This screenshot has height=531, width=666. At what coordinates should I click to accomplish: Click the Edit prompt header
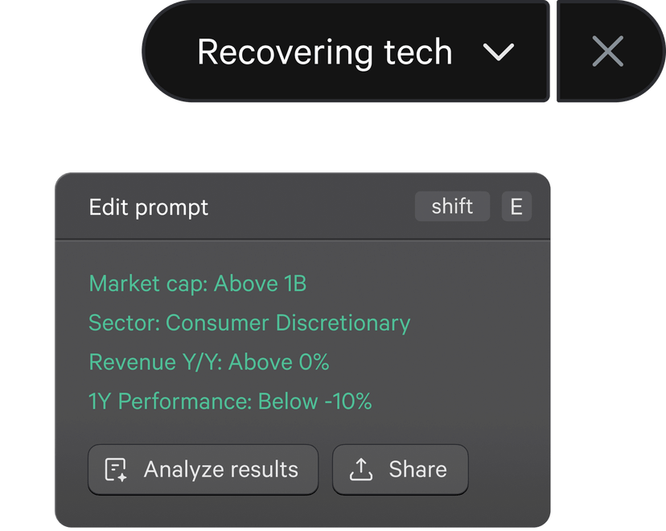click(148, 208)
